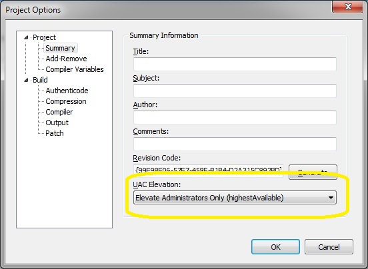Click into the Title field
This screenshot has width=368, height=269.
pos(235,64)
